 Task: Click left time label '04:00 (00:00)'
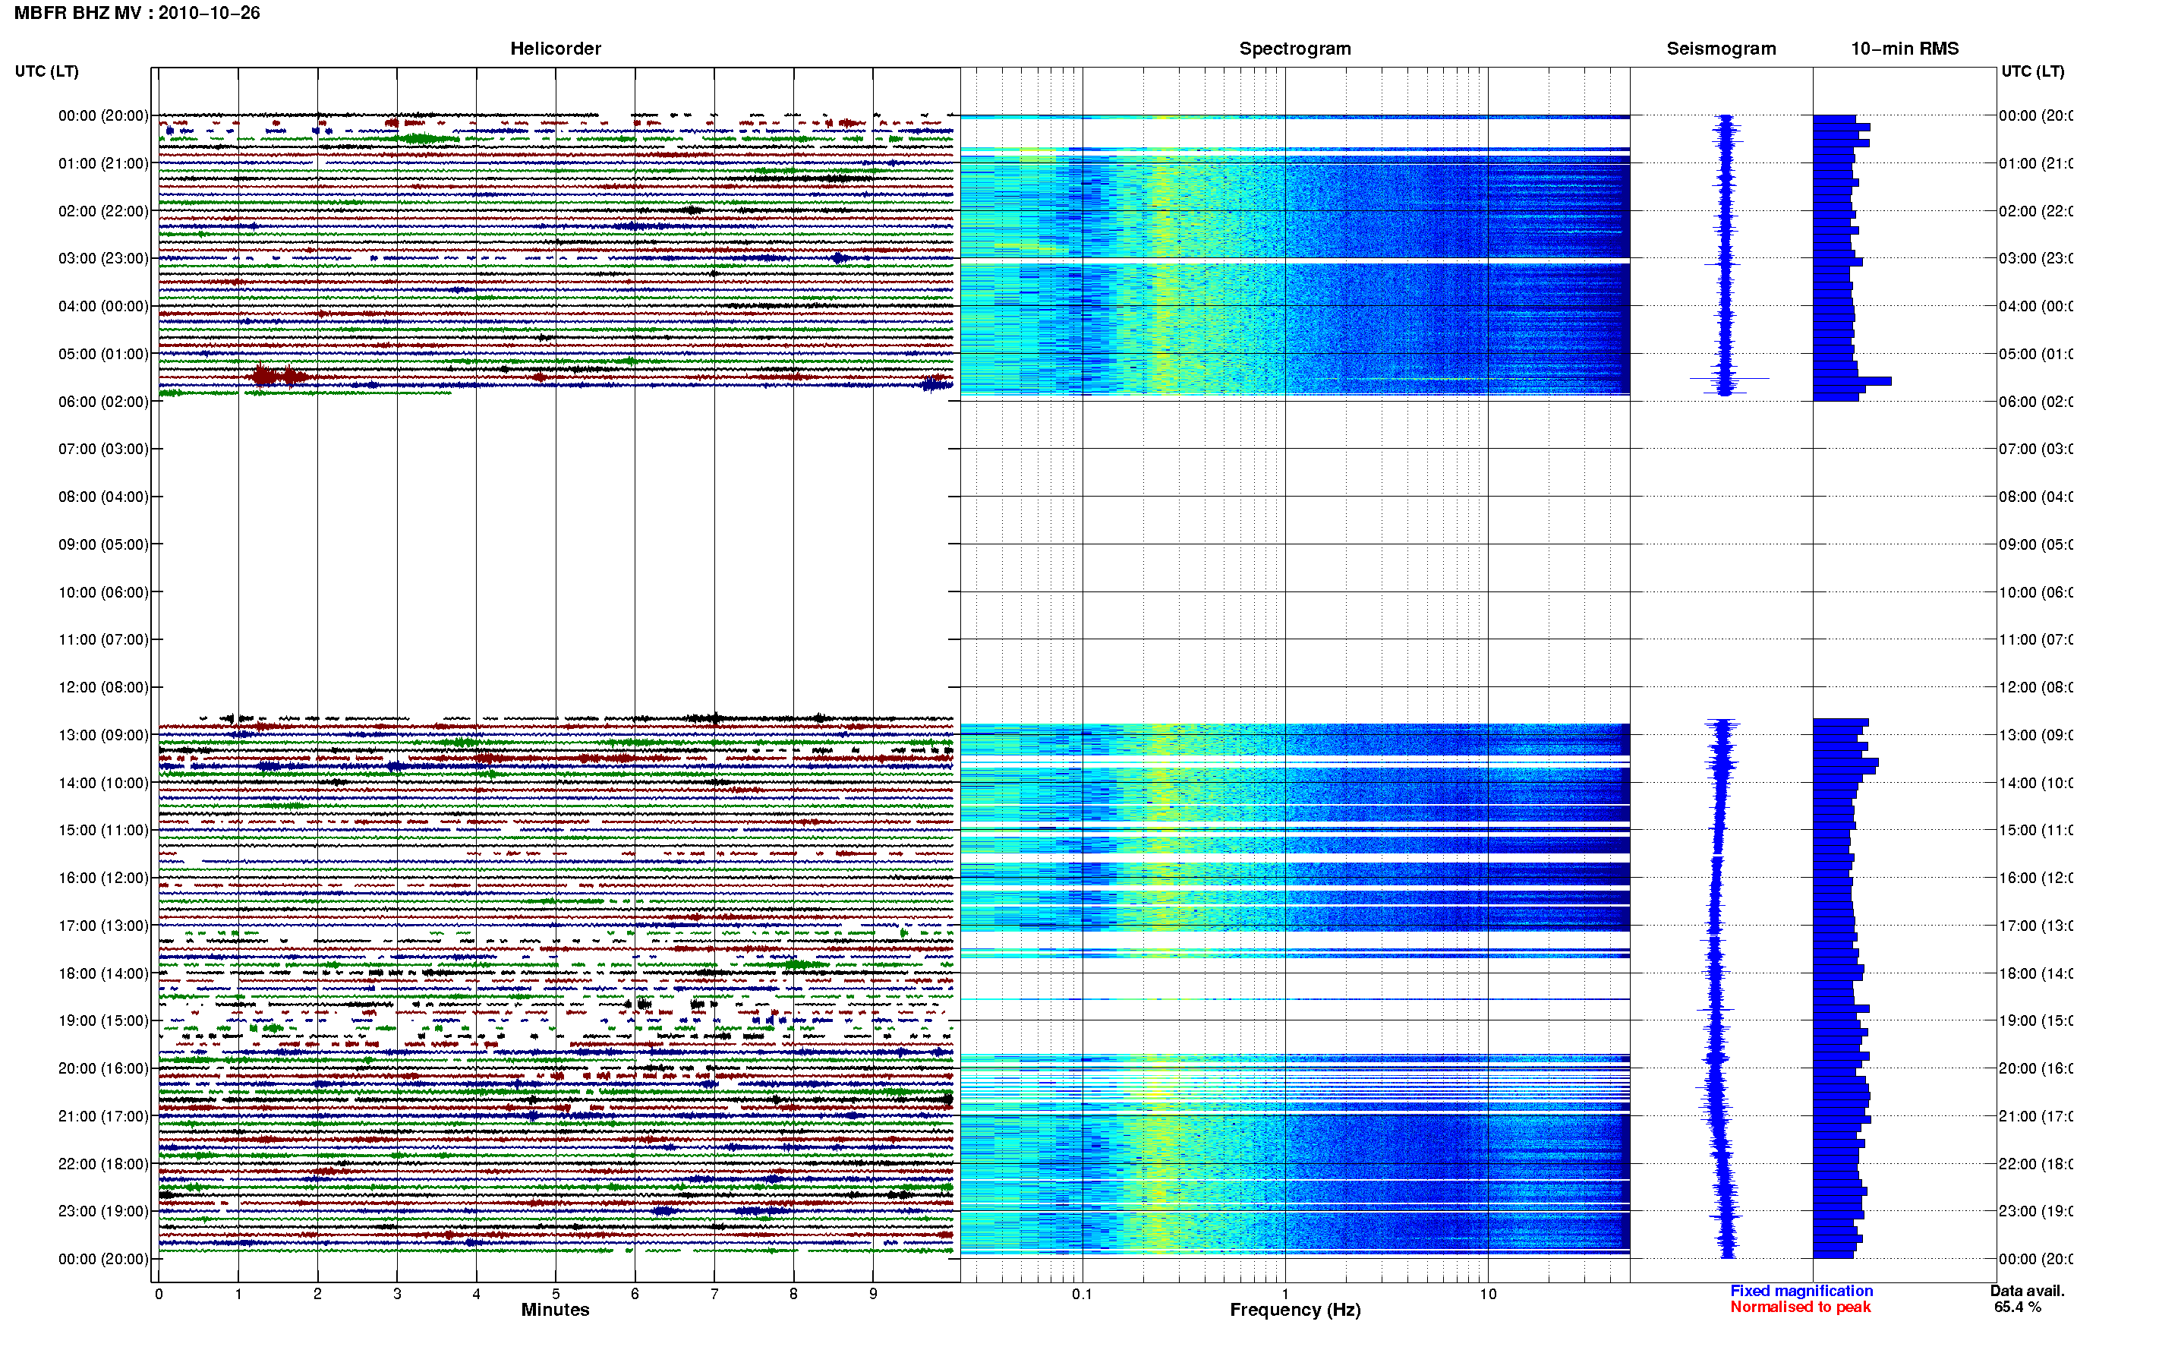[103, 306]
